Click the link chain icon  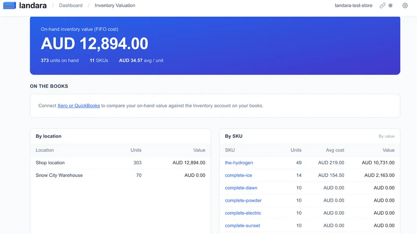[x=383, y=5]
